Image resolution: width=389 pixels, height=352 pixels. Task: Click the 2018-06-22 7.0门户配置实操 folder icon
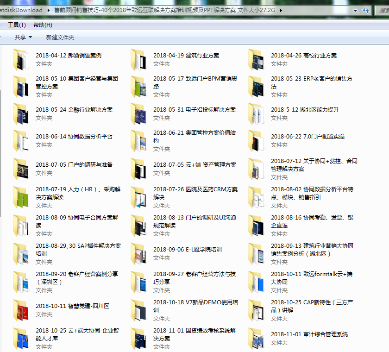coord(256,140)
